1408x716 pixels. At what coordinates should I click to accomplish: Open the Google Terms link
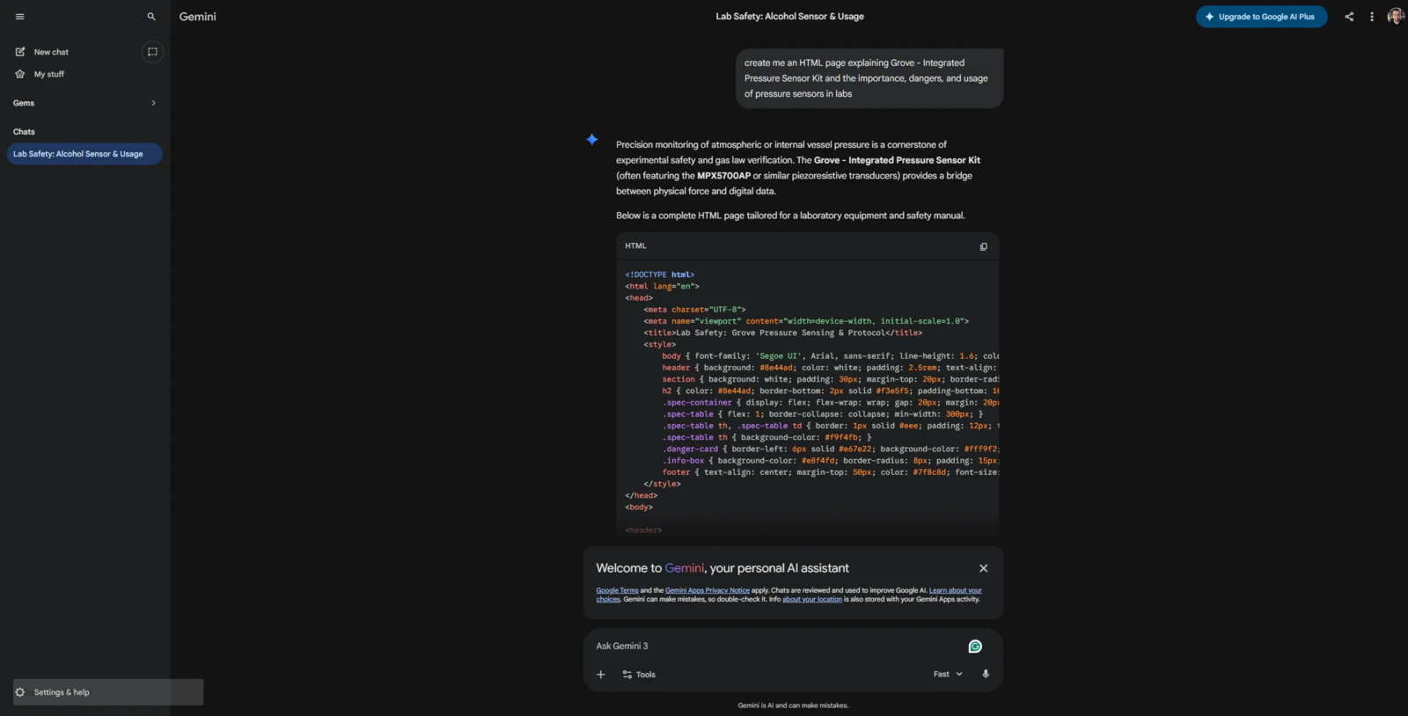617,590
